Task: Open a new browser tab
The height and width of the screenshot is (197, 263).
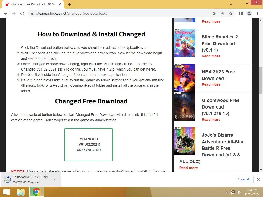Action: (69, 4)
